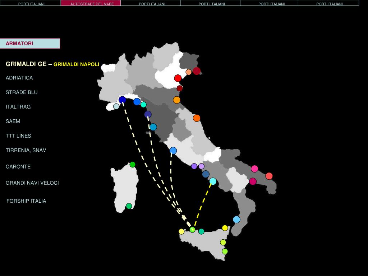Select the violet dot on the Campania coast

click(x=194, y=166)
